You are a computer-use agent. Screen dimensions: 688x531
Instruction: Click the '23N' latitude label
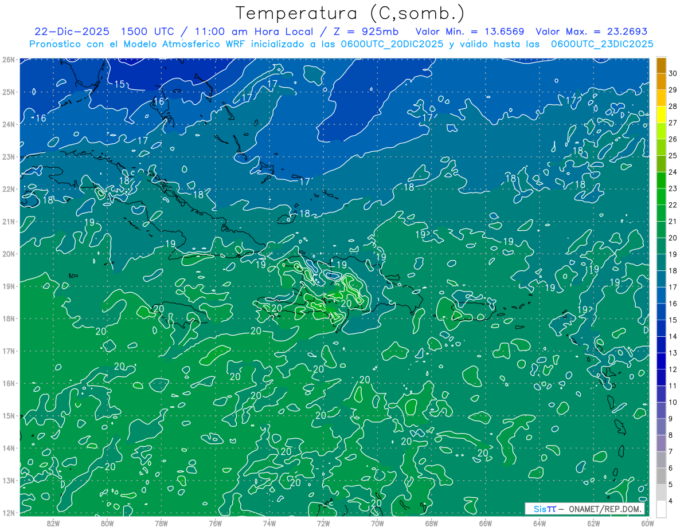8,156
